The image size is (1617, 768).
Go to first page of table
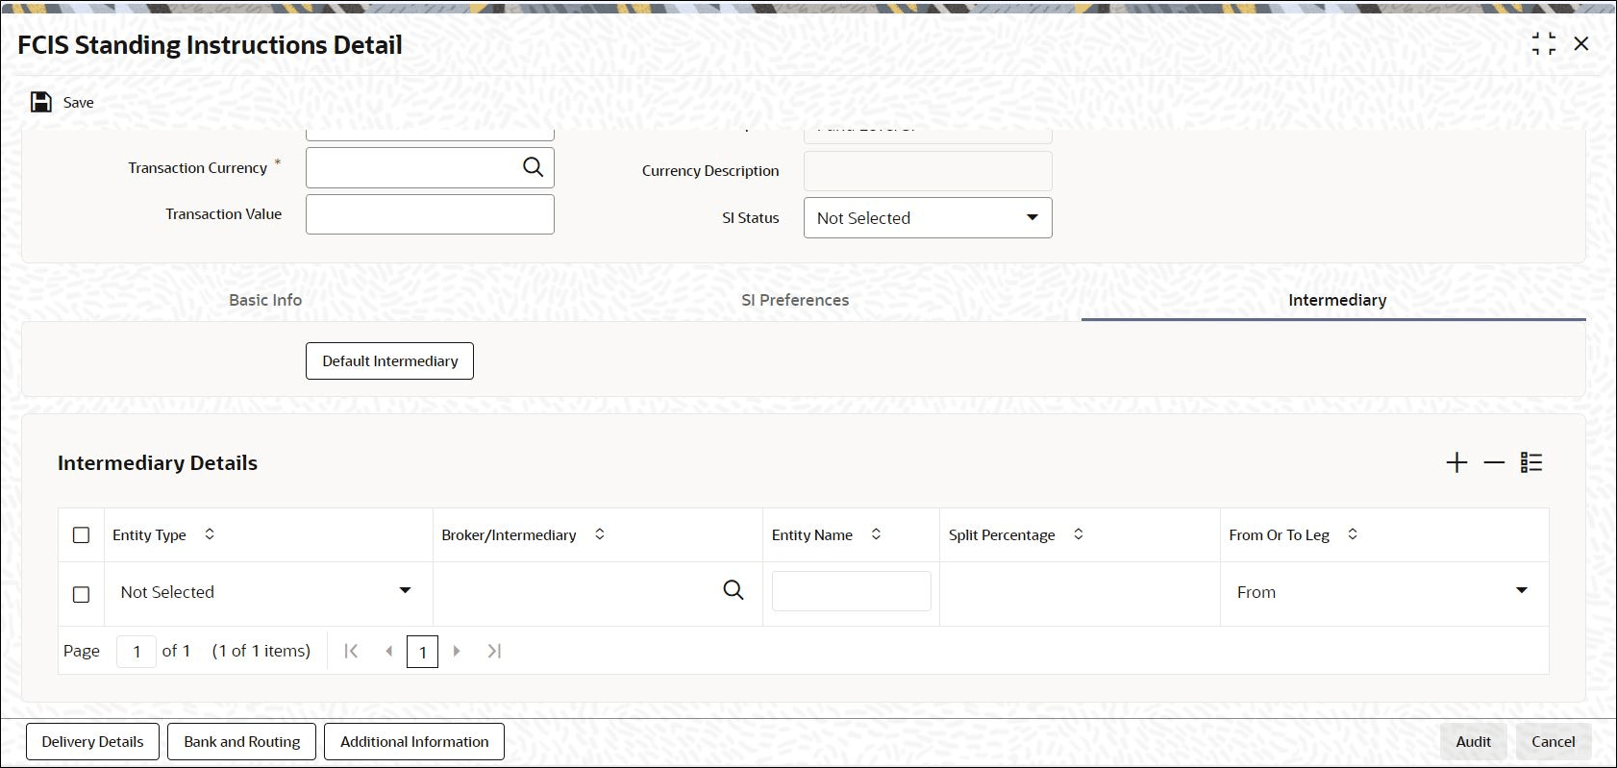pyautogui.click(x=351, y=652)
